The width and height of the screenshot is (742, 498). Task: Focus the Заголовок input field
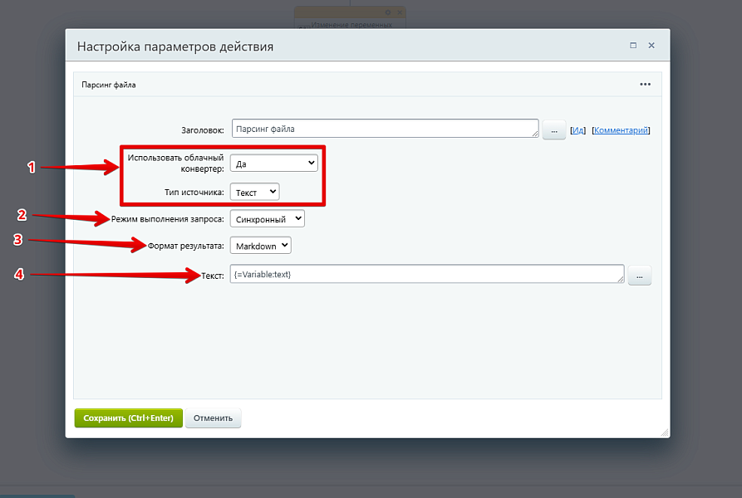(x=382, y=129)
